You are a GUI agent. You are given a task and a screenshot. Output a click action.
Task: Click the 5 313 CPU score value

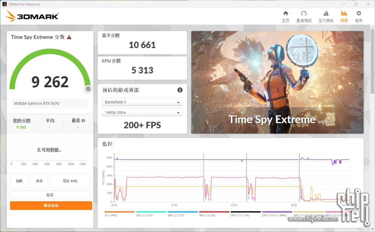pos(142,70)
